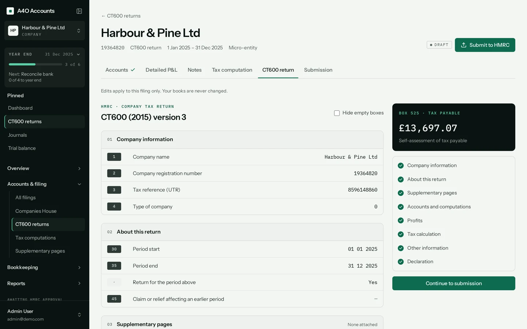
Task: Click green check next to Profits
Action: pyautogui.click(x=401, y=220)
